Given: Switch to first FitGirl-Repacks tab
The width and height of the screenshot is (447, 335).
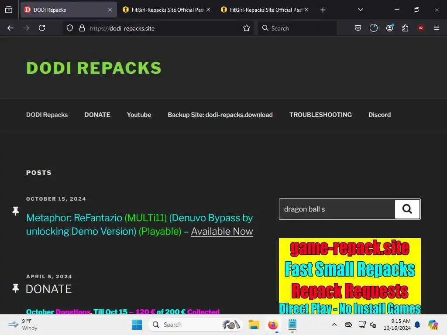Looking at the screenshot, I should (167, 10).
